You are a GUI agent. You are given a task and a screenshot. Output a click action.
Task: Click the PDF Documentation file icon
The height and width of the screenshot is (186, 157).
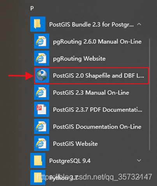click(x=42, y=109)
